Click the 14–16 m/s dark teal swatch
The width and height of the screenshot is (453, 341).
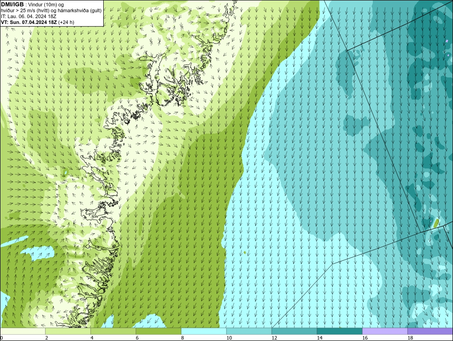point(339,331)
